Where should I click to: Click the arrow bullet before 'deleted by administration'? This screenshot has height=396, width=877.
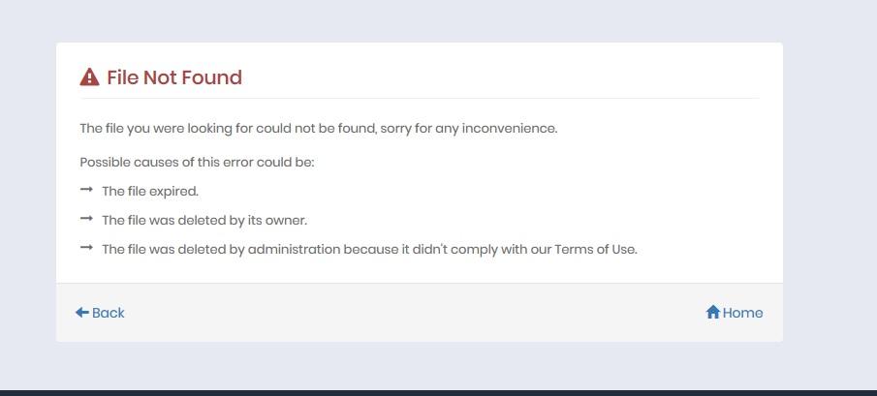[86, 248]
